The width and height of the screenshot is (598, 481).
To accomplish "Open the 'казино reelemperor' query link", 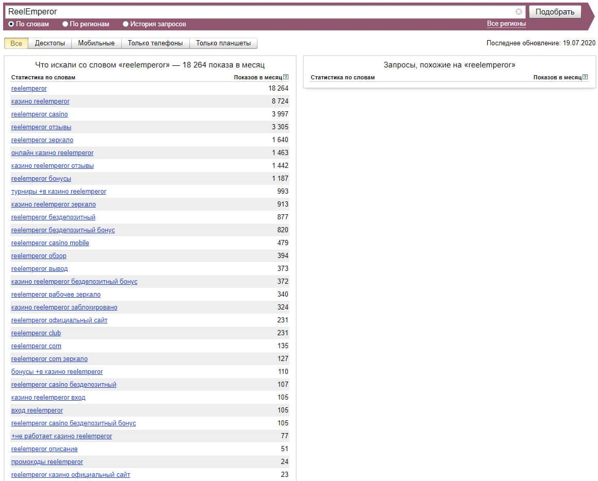I will pos(40,101).
